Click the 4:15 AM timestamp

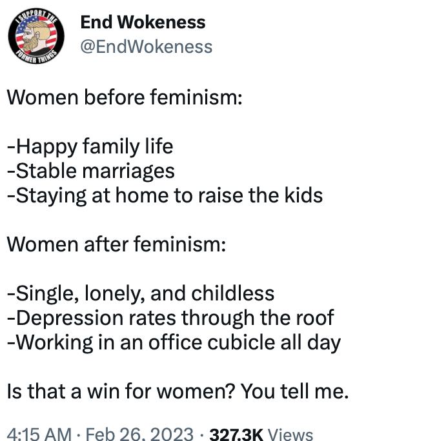[39, 433]
